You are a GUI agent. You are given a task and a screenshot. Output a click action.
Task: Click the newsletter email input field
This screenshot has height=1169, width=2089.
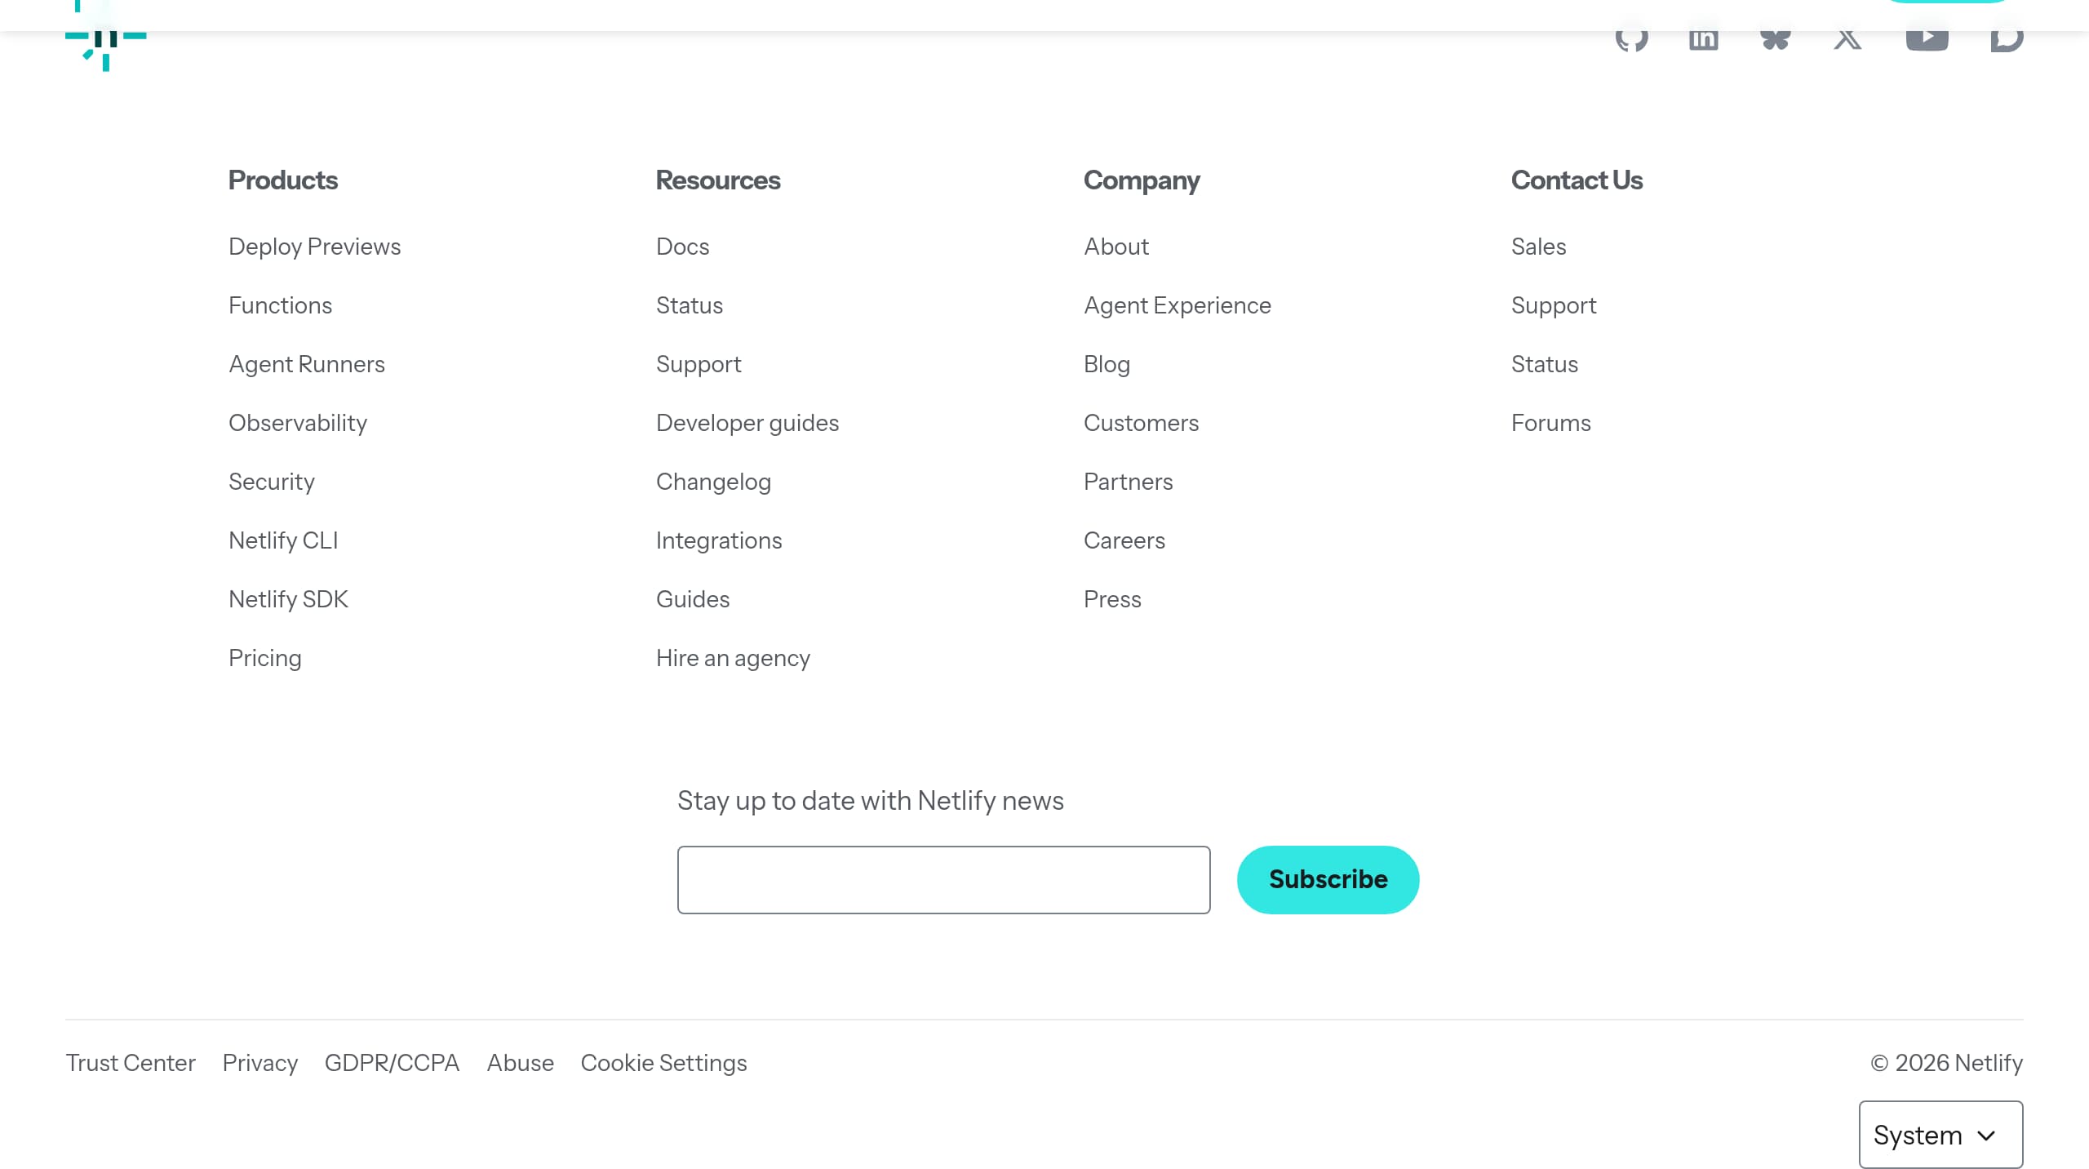(x=944, y=879)
